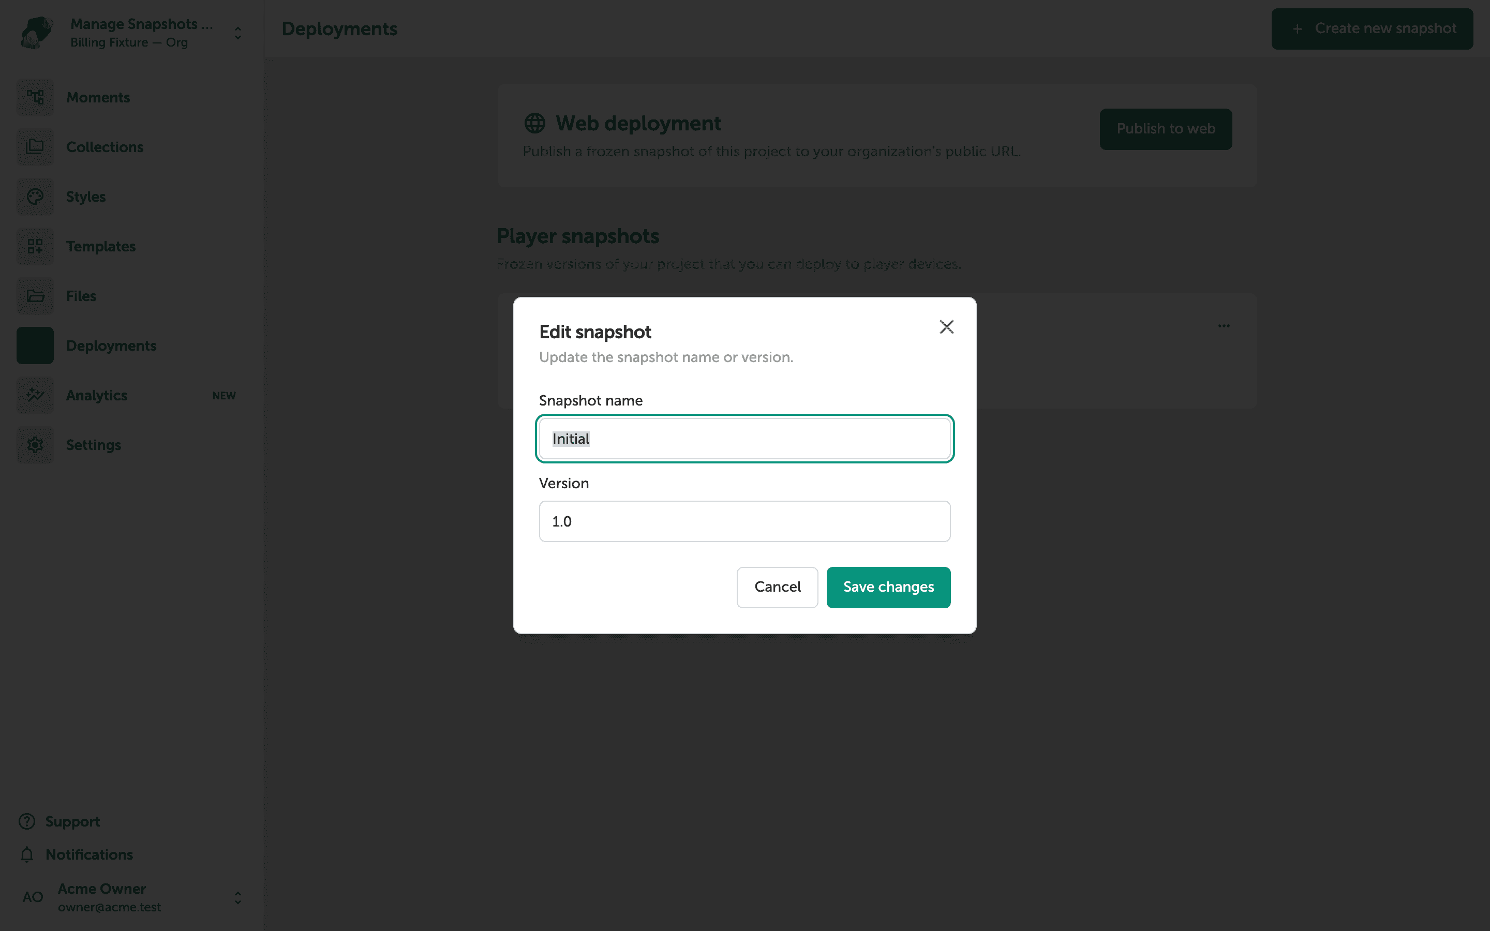Image resolution: width=1490 pixels, height=931 pixels.
Task: Open Notifications link
Action: [90, 854]
